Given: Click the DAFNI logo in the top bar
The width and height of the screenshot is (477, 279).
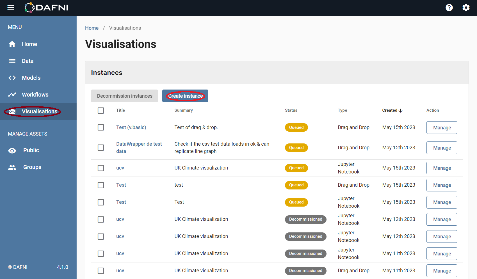Looking at the screenshot, I should [x=46, y=8].
